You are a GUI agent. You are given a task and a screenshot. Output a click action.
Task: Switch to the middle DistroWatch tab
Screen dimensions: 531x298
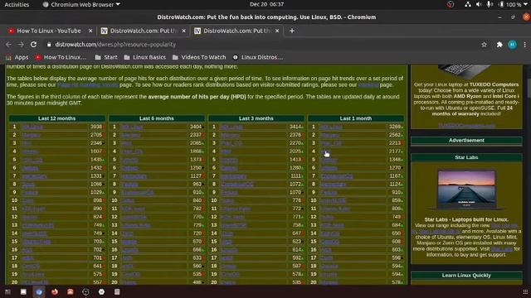coord(143,31)
